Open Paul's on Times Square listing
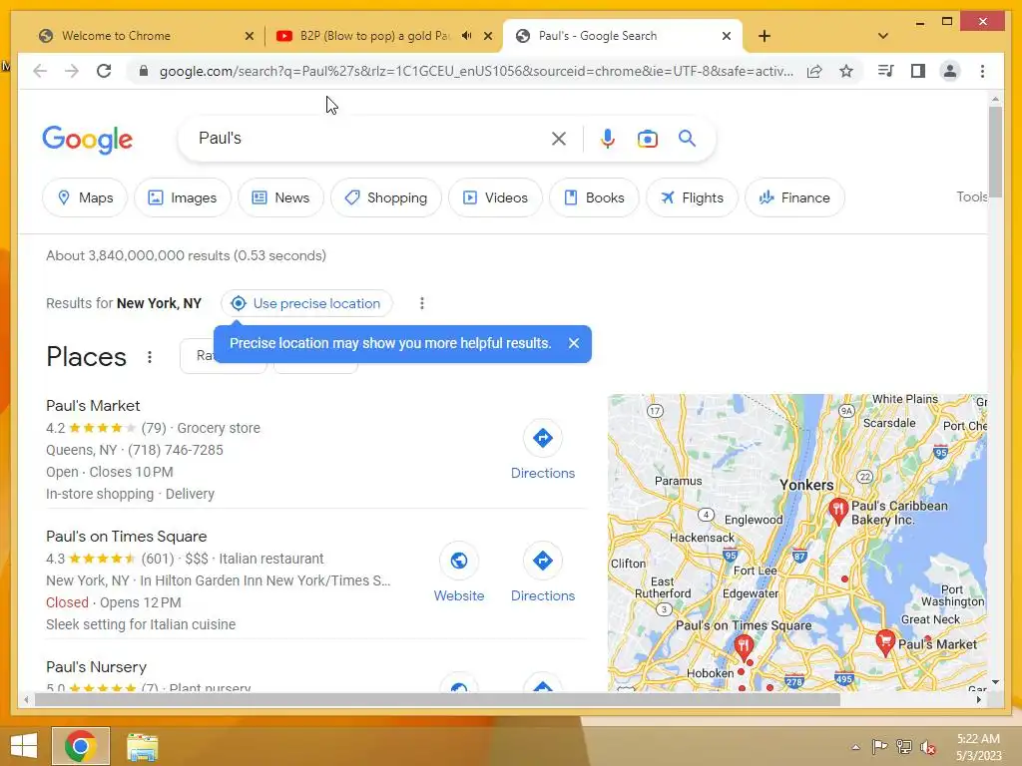1022x766 pixels. click(126, 537)
